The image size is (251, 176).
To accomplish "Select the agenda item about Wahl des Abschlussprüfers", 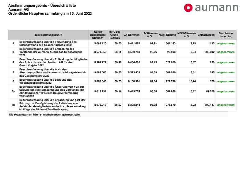I will pos(53,73).
